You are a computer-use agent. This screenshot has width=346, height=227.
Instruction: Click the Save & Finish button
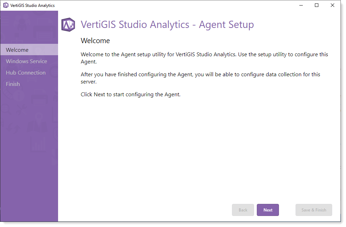click(x=314, y=210)
